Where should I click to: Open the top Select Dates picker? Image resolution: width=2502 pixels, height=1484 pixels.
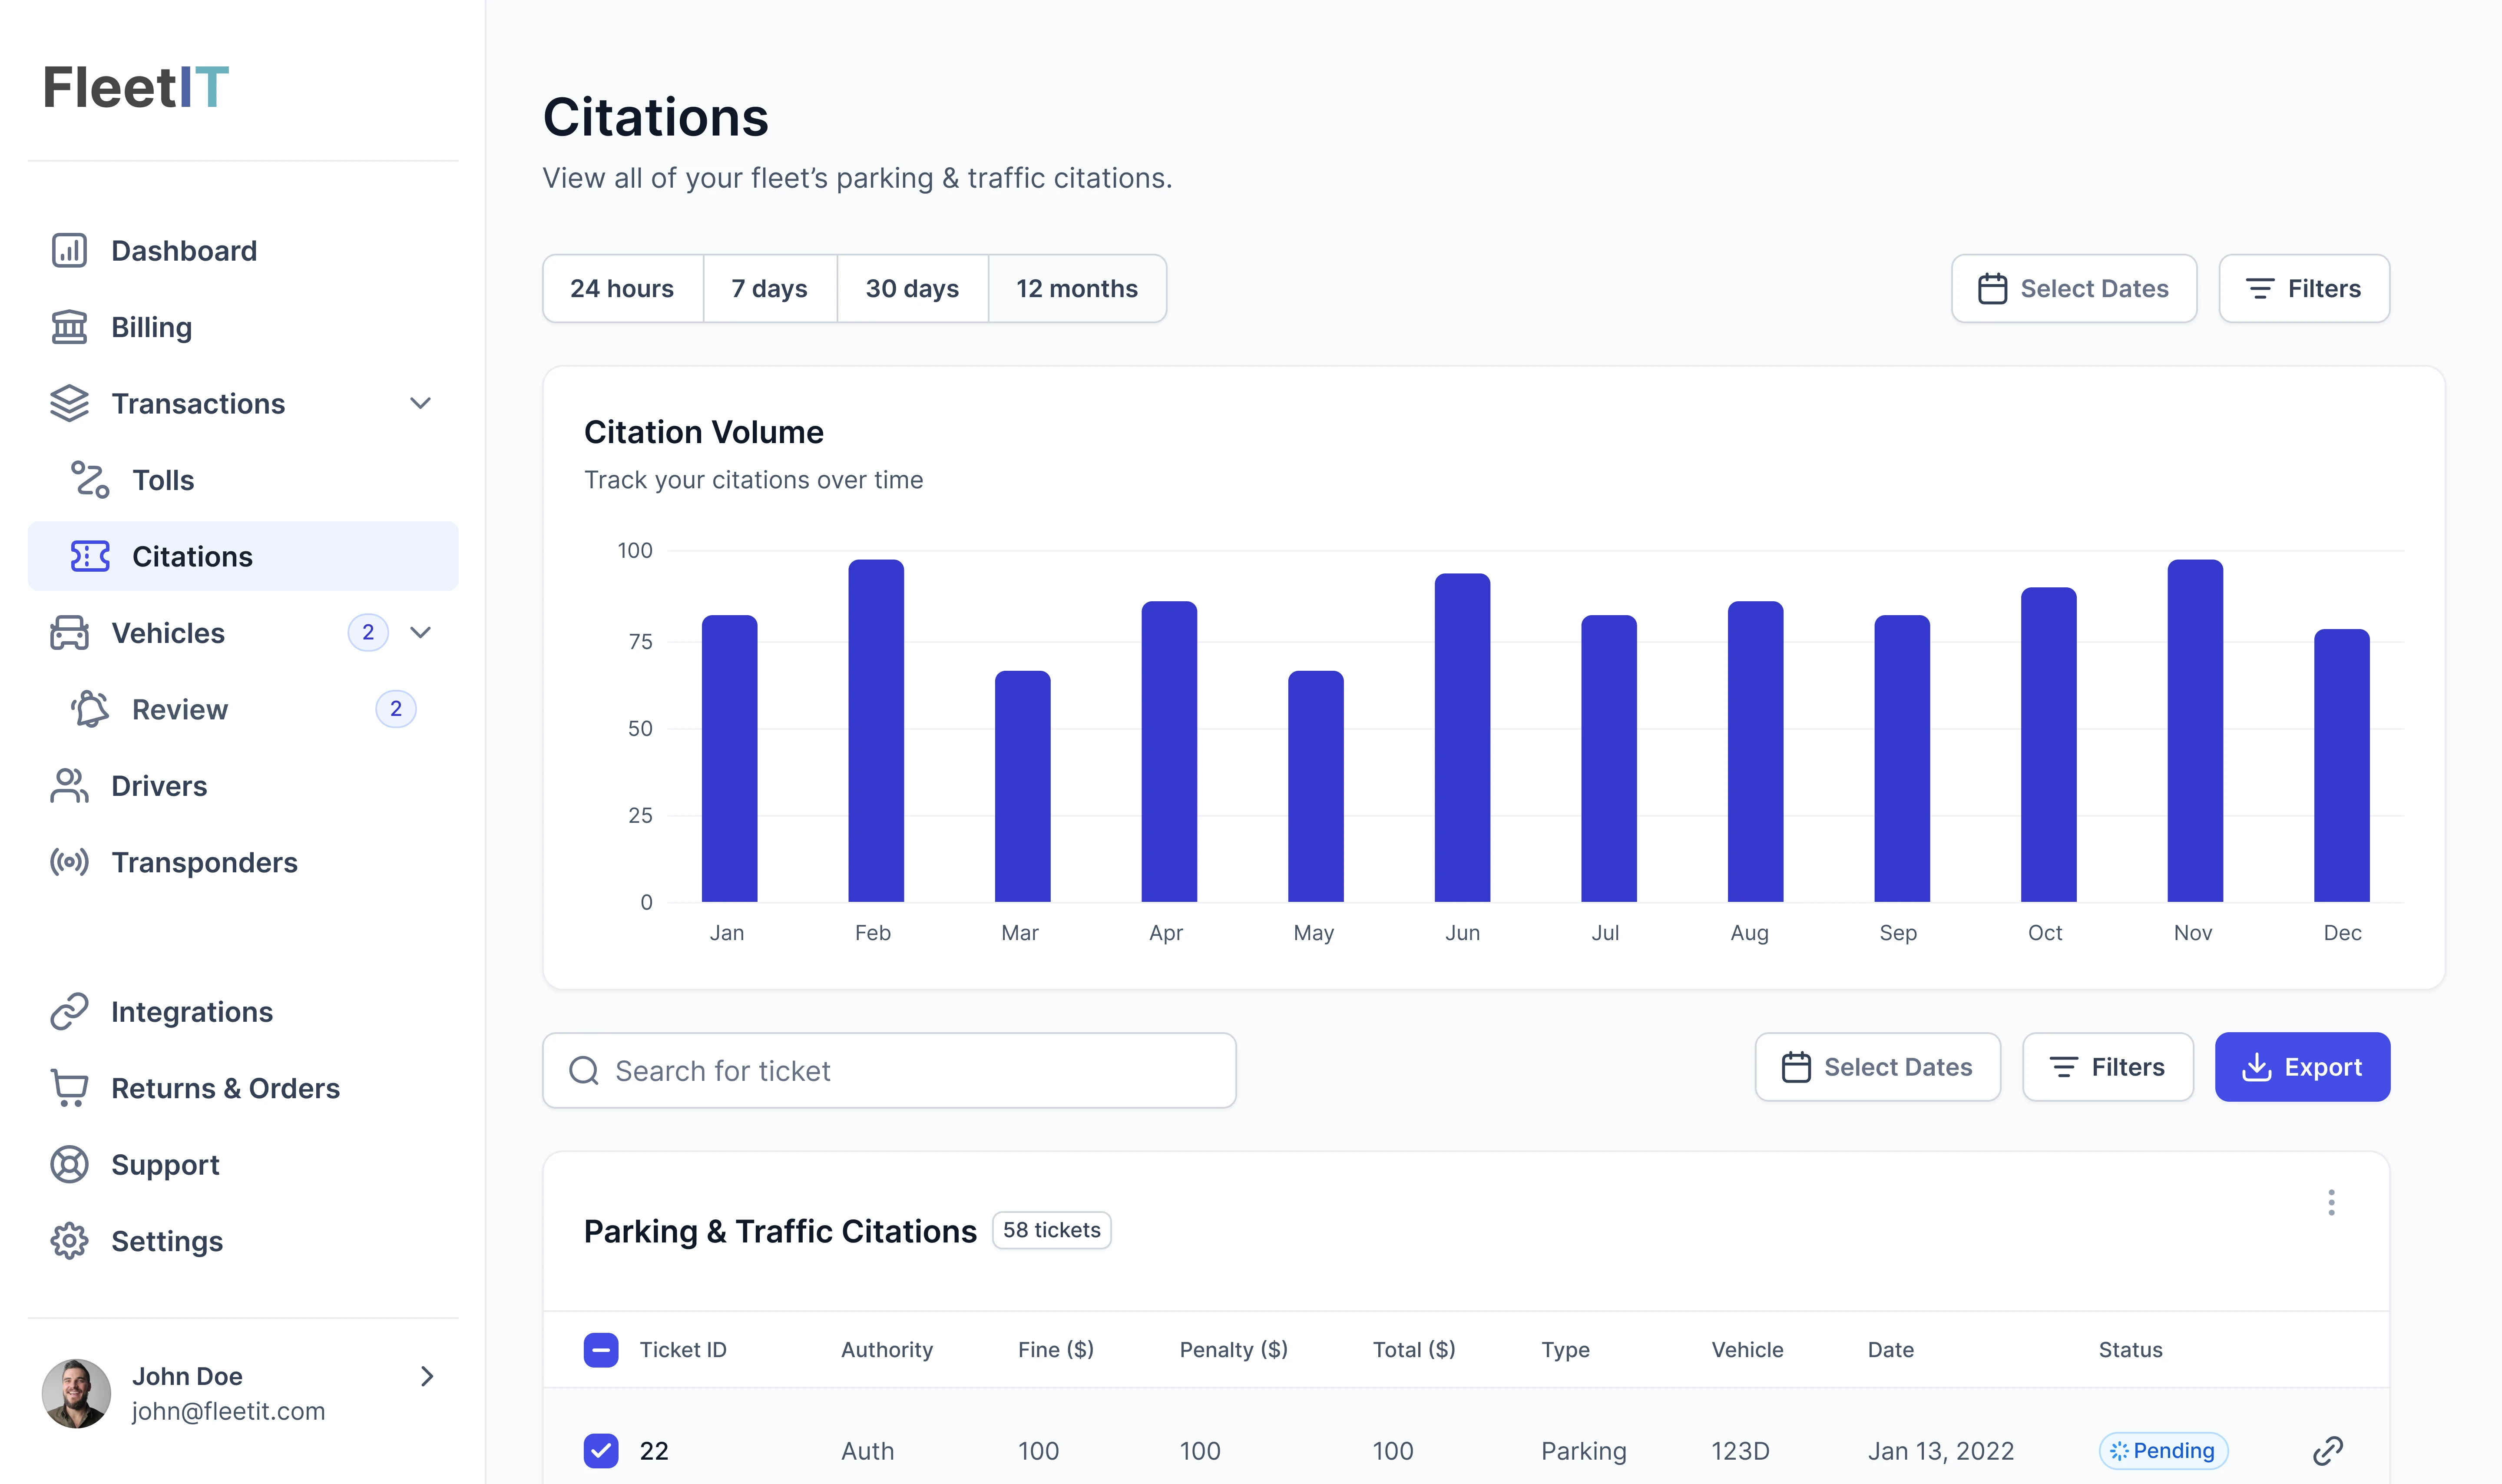[2074, 289]
